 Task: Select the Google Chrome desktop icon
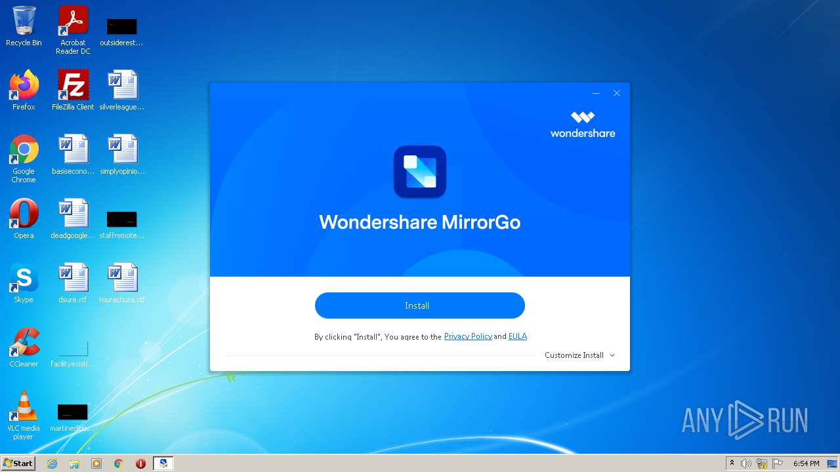(24, 159)
